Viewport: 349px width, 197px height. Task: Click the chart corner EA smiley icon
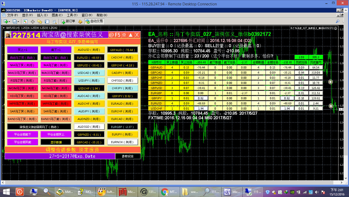pos(336,28)
